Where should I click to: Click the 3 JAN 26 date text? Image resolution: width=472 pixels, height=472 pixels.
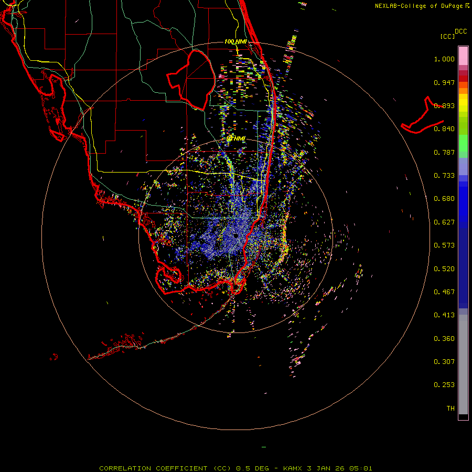[326, 468]
